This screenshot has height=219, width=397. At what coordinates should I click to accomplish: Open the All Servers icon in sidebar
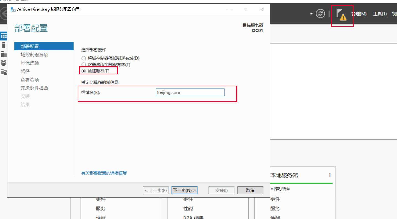4,54
